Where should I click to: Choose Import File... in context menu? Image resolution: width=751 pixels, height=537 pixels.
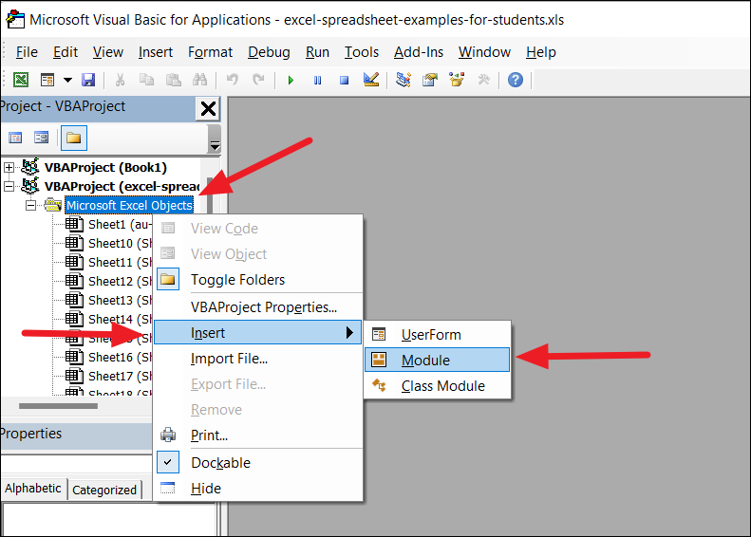click(x=257, y=359)
